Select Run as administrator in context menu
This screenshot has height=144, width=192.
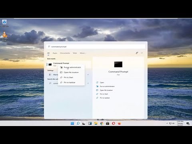pos(71,67)
